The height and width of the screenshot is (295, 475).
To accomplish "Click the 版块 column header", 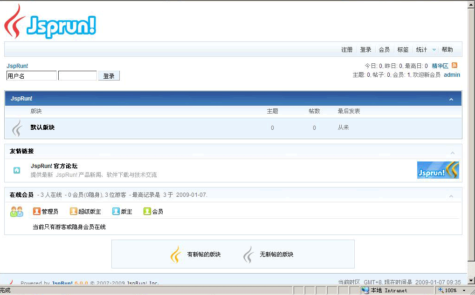I will click(36, 111).
